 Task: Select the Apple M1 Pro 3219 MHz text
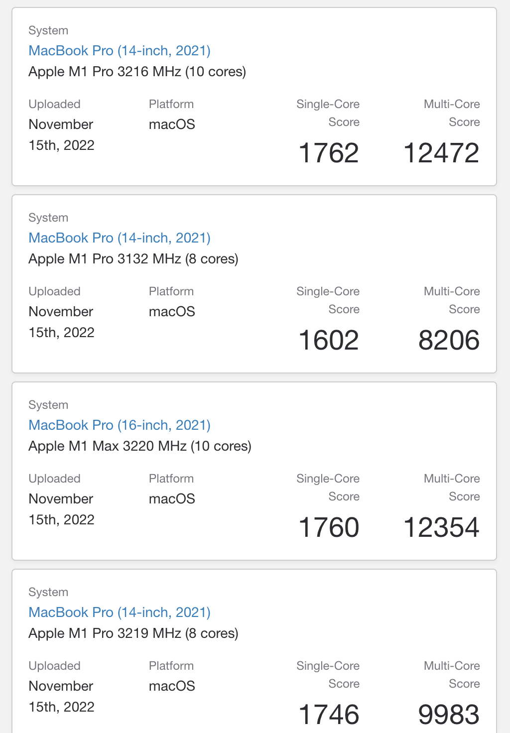coord(133,633)
